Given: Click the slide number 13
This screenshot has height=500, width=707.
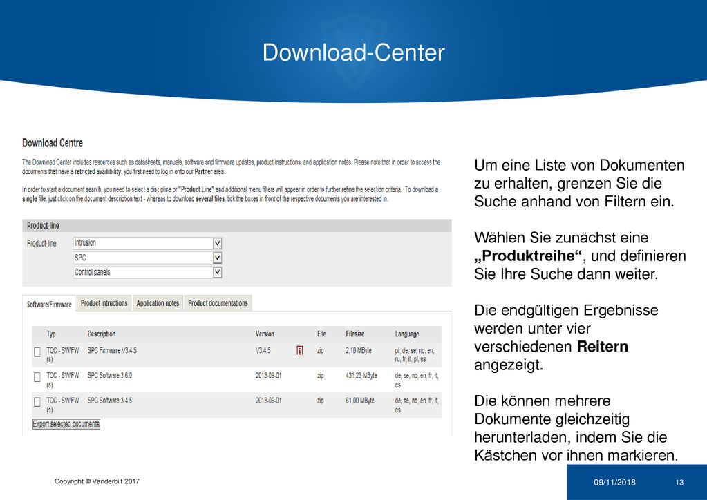Looking at the screenshot, I should (679, 483).
